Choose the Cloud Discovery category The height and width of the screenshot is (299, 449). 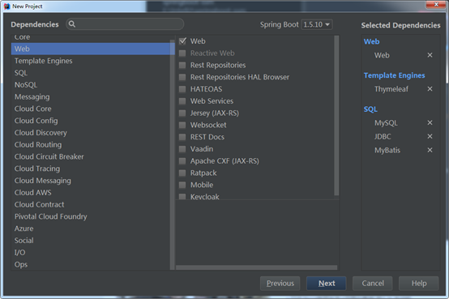92,133
